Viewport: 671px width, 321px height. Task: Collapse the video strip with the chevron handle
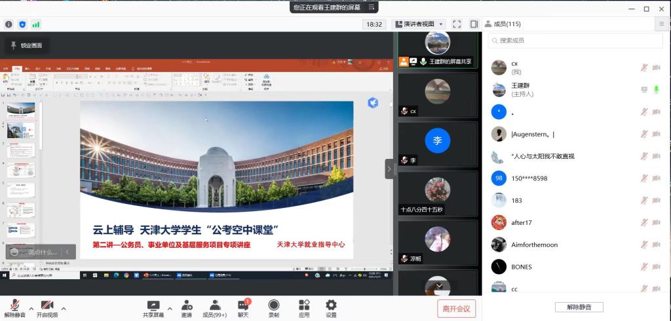(389, 169)
